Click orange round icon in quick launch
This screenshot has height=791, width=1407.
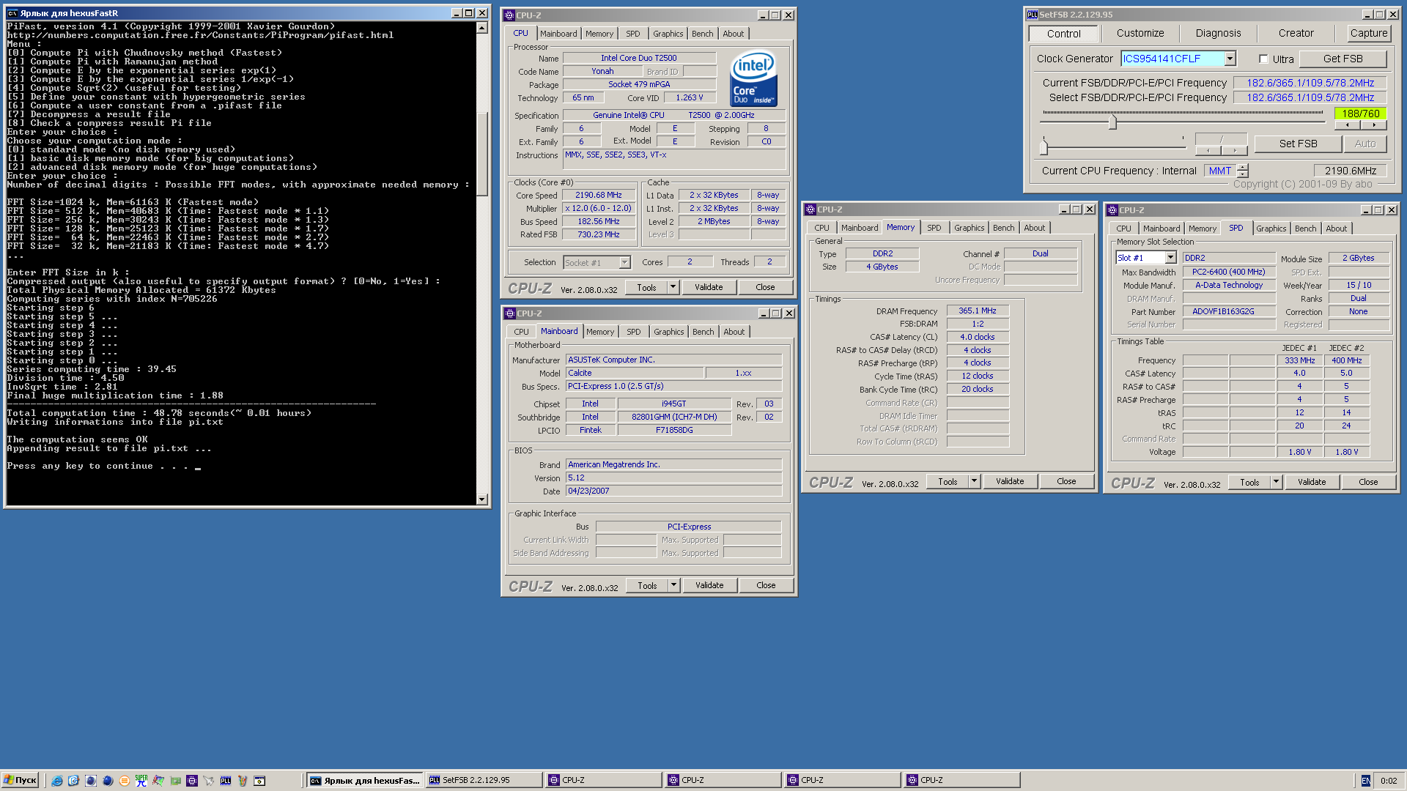125,781
